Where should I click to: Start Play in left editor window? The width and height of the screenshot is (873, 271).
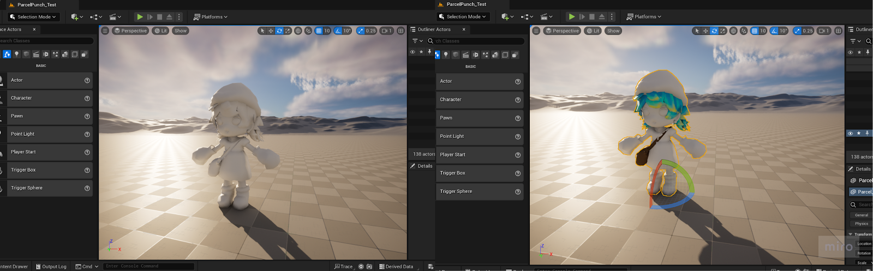tap(140, 17)
